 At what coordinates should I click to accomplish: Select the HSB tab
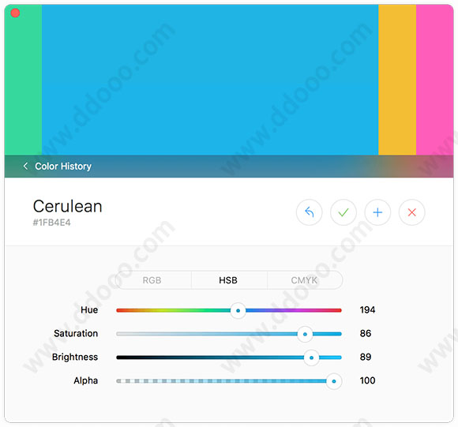tap(228, 280)
